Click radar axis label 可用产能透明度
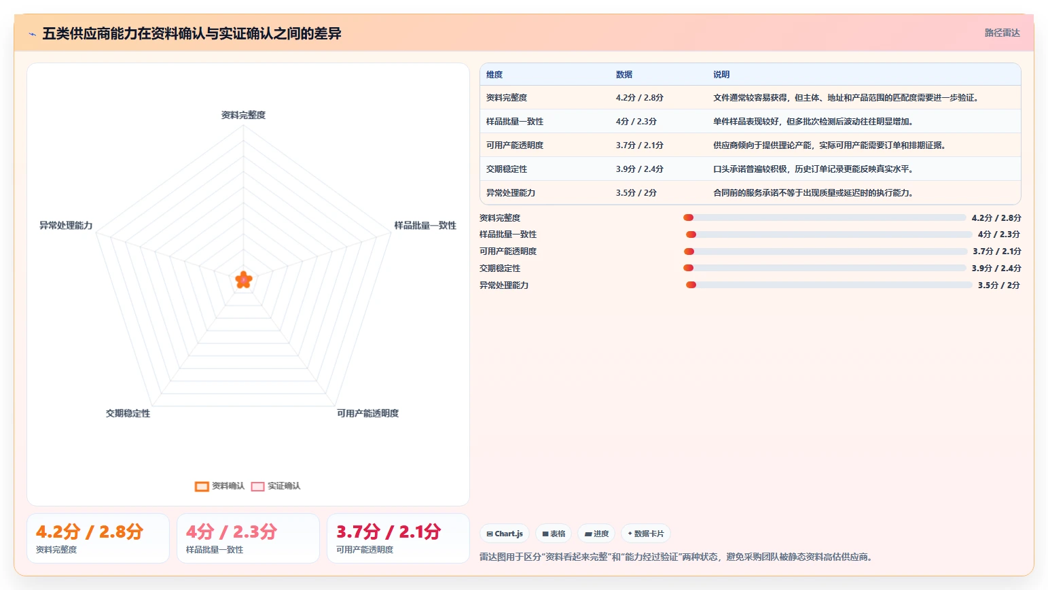Image resolution: width=1048 pixels, height=590 pixels. click(x=368, y=413)
